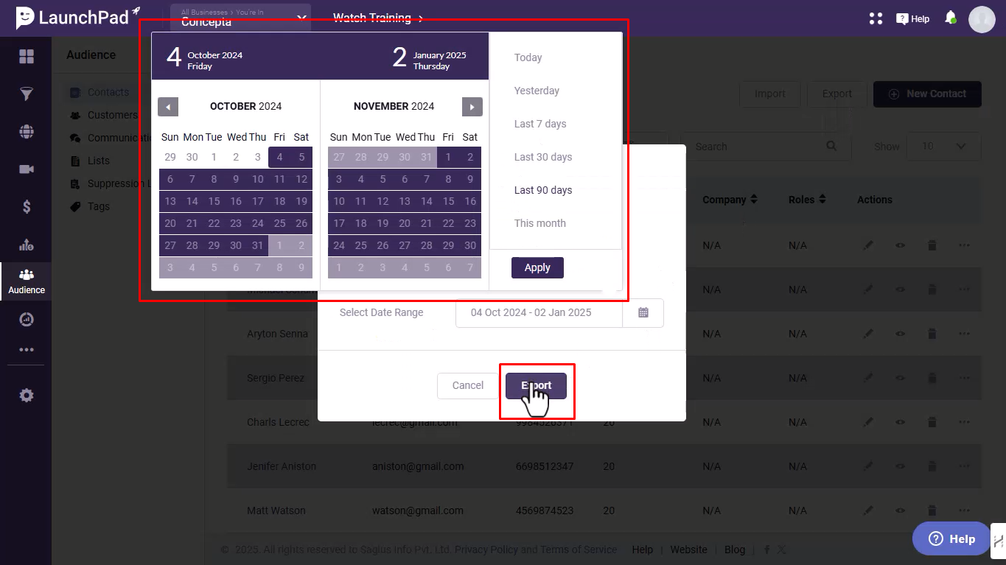Choose the Last 90 days preset

[543, 190]
